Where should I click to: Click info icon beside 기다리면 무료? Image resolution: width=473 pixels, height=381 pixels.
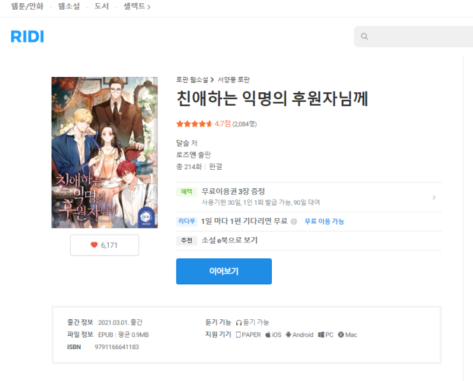click(x=294, y=221)
